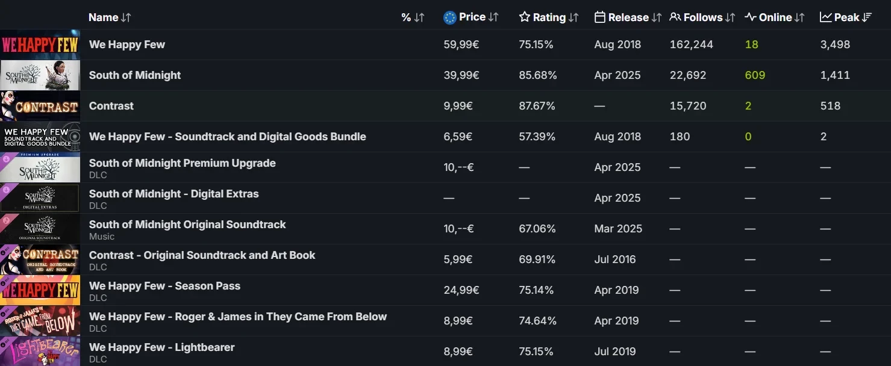Toggle Peak column sort order arrow
Screen dimensions: 891x366
[x=867, y=17]
